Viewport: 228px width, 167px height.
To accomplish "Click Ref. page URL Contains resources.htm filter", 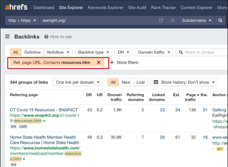I will point(52,62).
